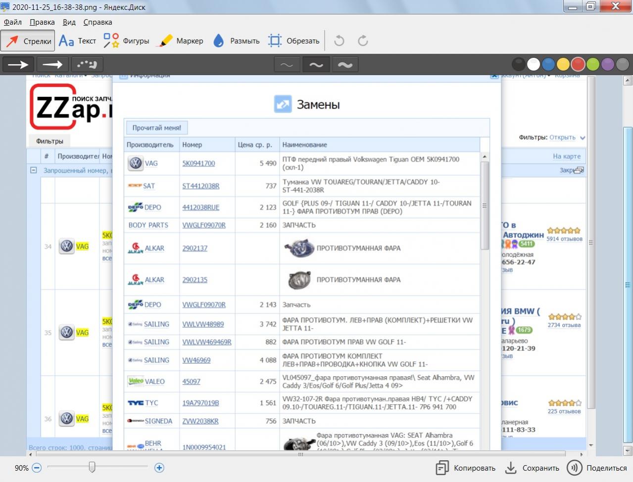This screenshot has width=633, height=482.
Task: Click the fog lamp thumbnail for 2902137
Action: click(298, 248)
